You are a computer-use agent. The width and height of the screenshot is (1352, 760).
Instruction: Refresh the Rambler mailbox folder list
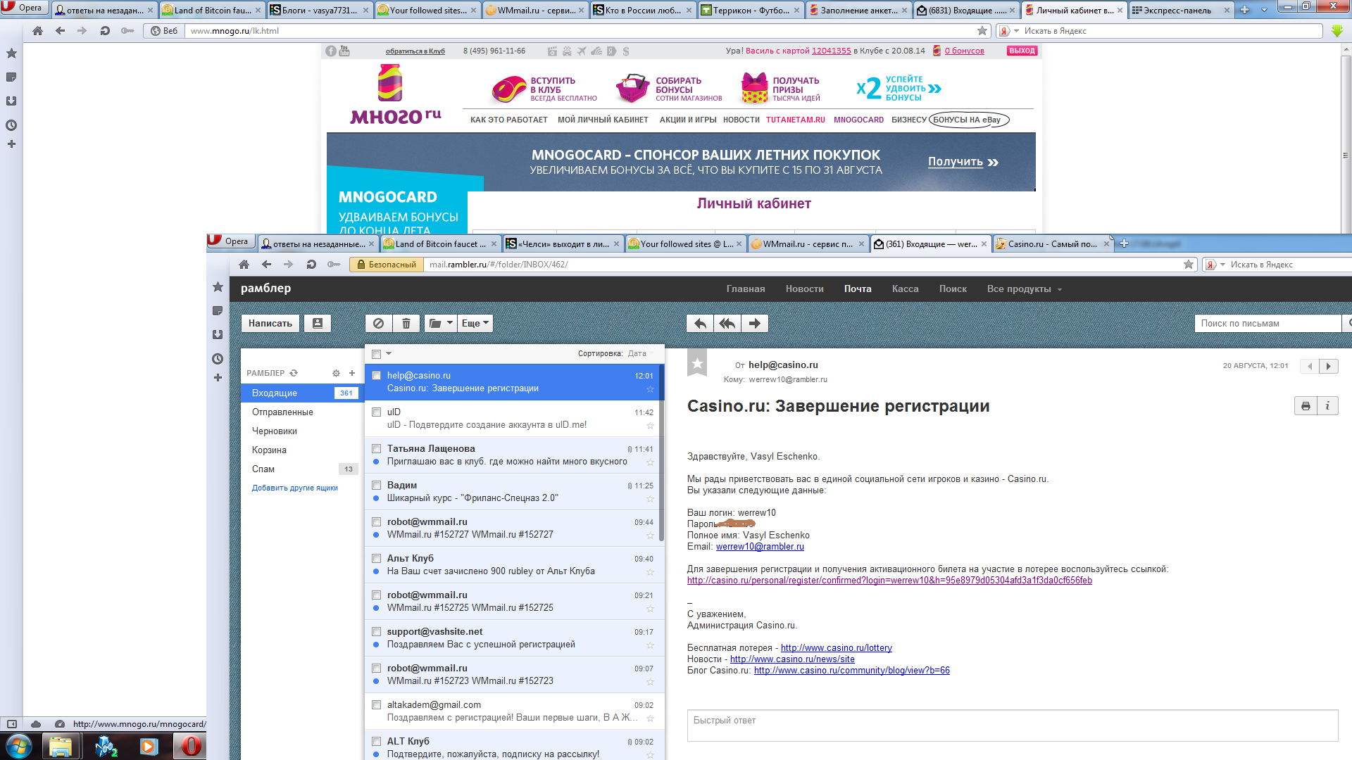click(294, 373)
